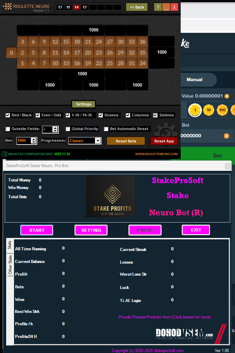The height and width of the screenshot is (353, 235).
Task: Click the Bet value input field
Action: 24,141
